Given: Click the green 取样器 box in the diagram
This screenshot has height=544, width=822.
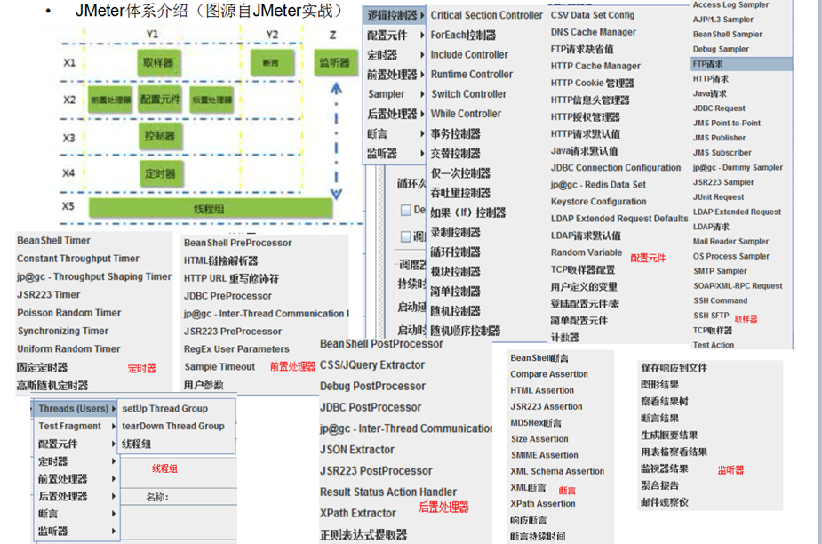Looking at the screenshot, I should 159,63.
